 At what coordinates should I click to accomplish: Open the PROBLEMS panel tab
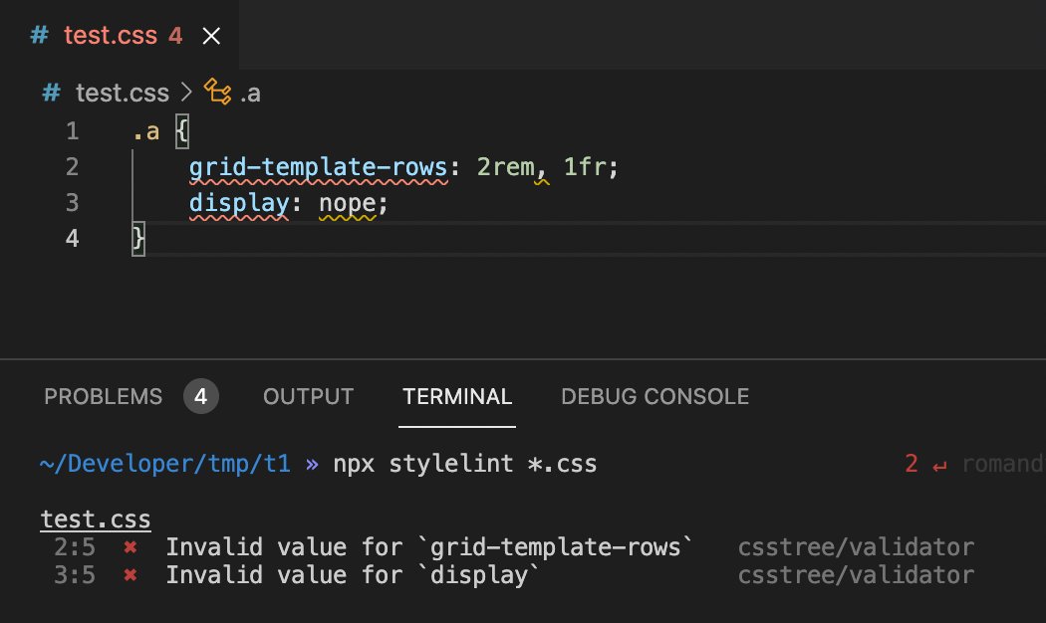coord(104,396)
